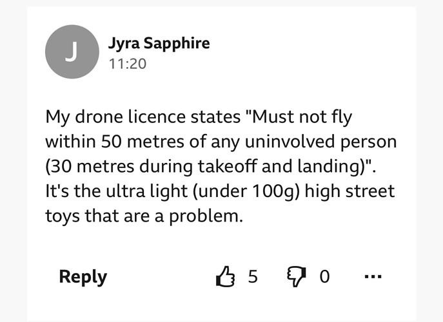Click the dislike count showing 0
This screenshot has height=322, width=443.
coord(324,276)
